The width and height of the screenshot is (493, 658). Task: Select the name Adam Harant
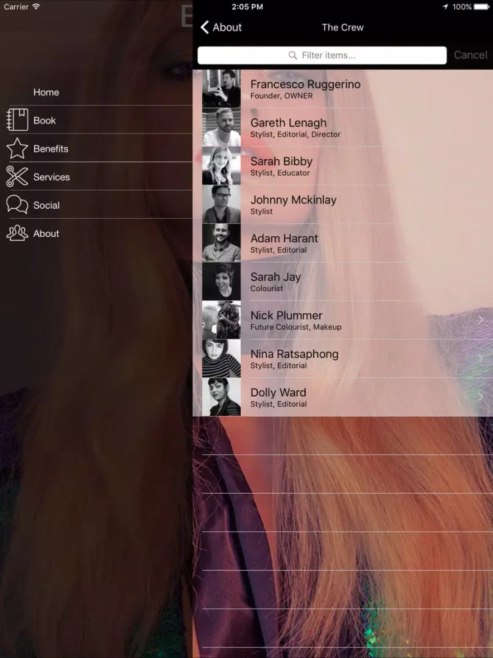(284, 238)
